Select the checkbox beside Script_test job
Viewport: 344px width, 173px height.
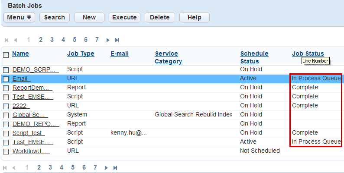[6, 133]
